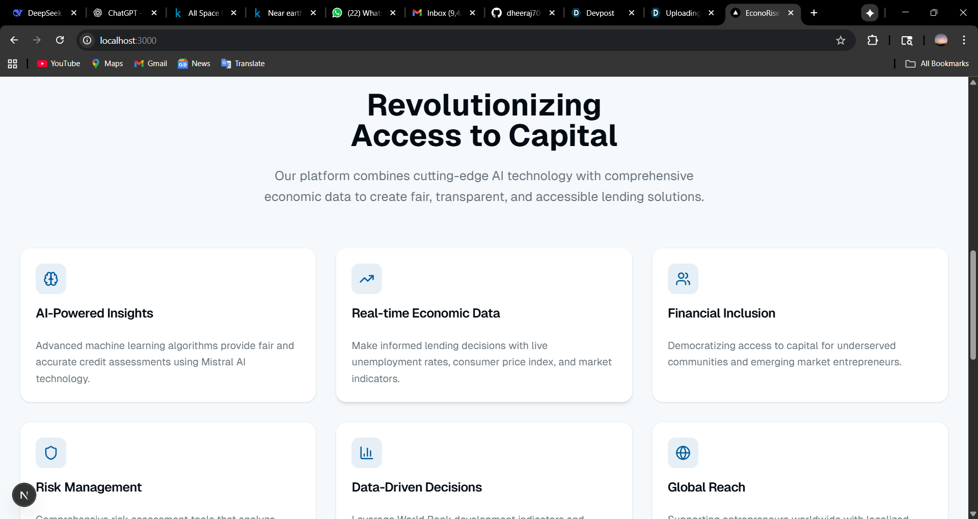
Task: Close the EconoRise tab
Action: (791, 13)
